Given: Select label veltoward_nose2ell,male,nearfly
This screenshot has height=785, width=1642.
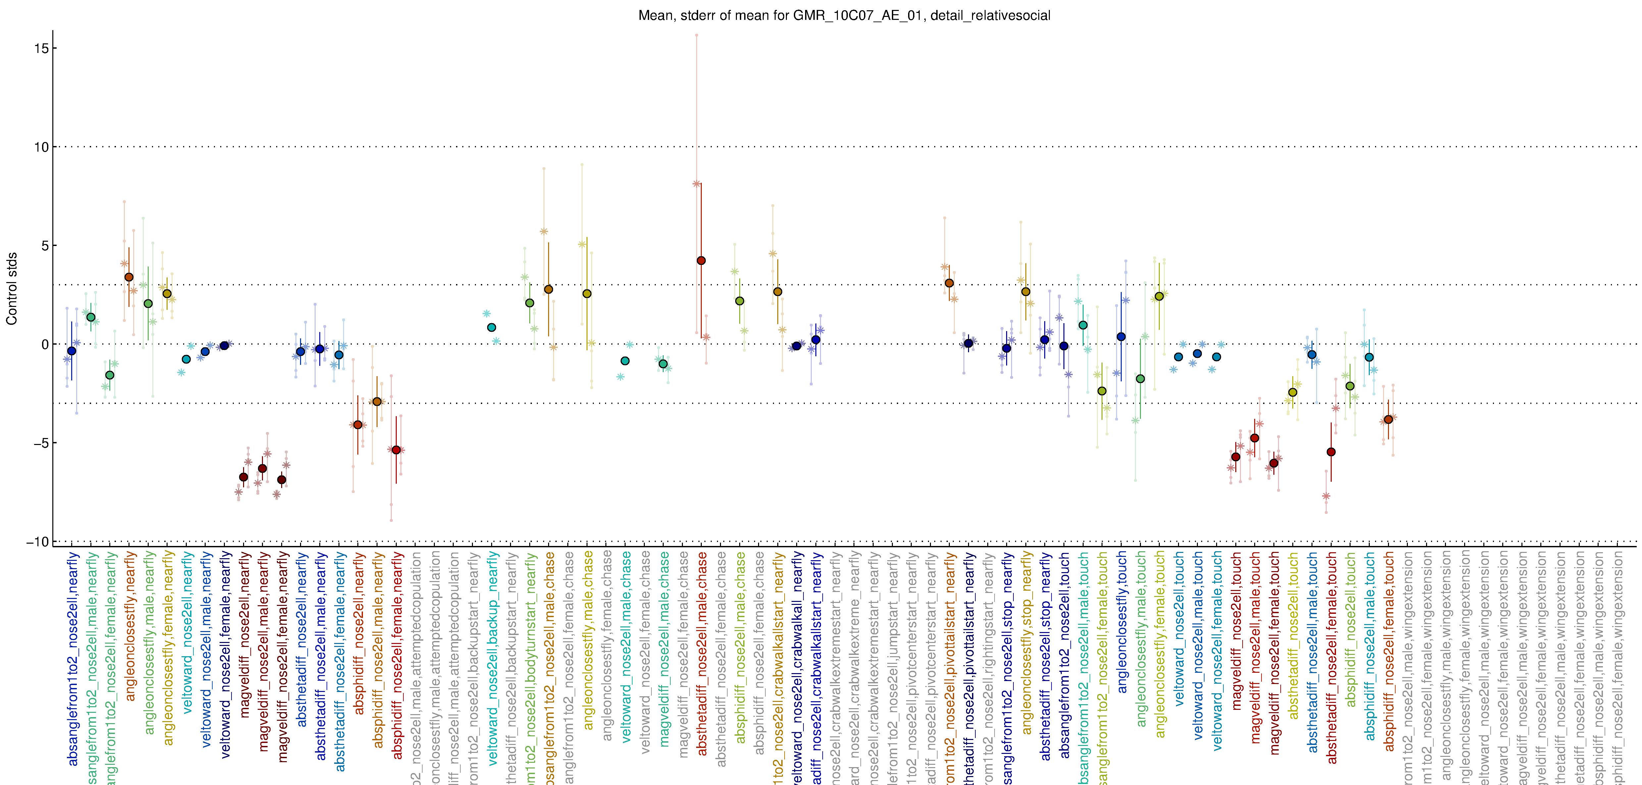Looking at the screenshot, I should (x=206, y=649).
